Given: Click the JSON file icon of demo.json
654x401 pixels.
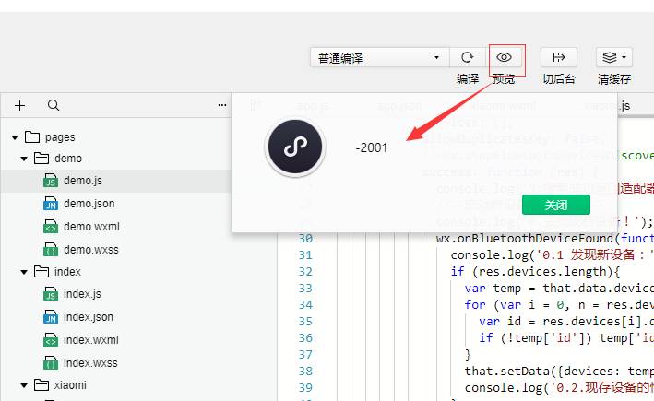Looking at the screenshot, I should 51,204.
